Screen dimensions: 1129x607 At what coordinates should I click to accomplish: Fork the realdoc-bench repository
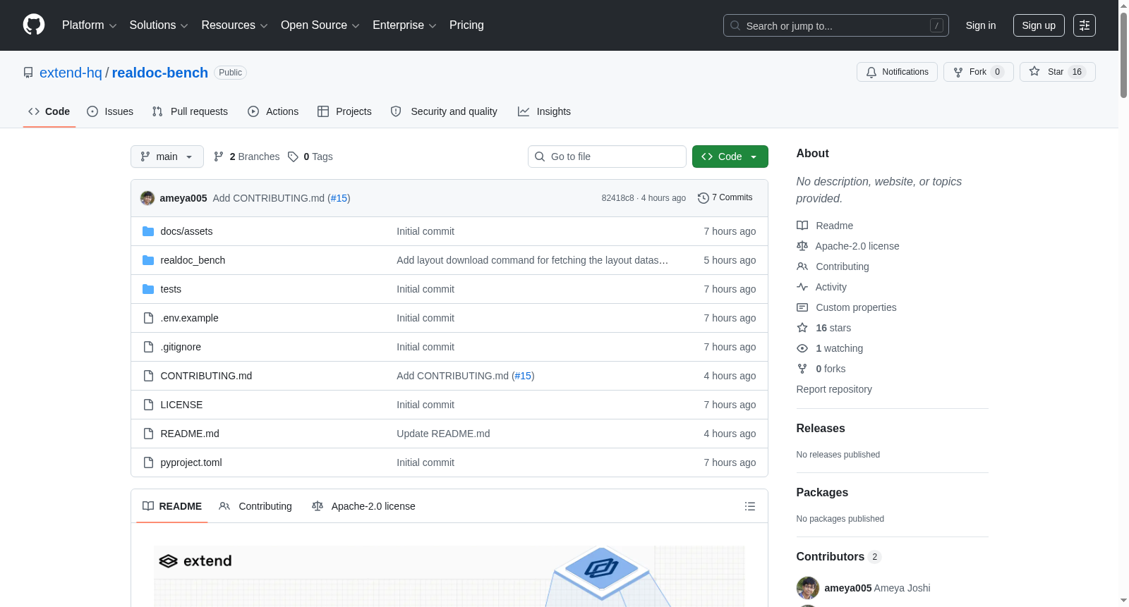[x=979, y=72]
